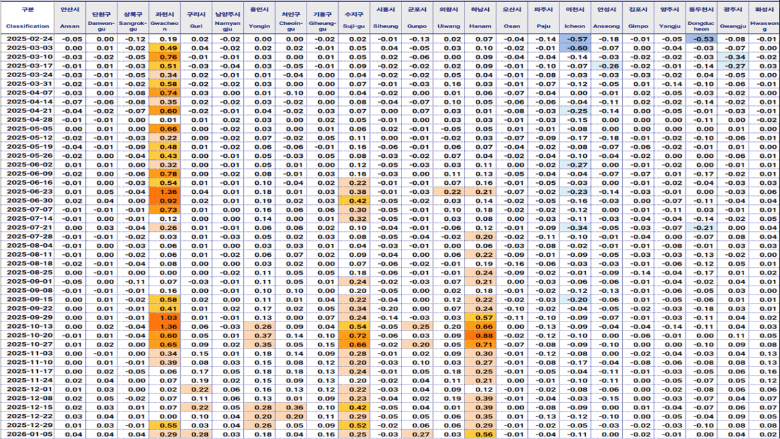Select the Paju column header
Screen dimensions: 780x439
[543, 18]
